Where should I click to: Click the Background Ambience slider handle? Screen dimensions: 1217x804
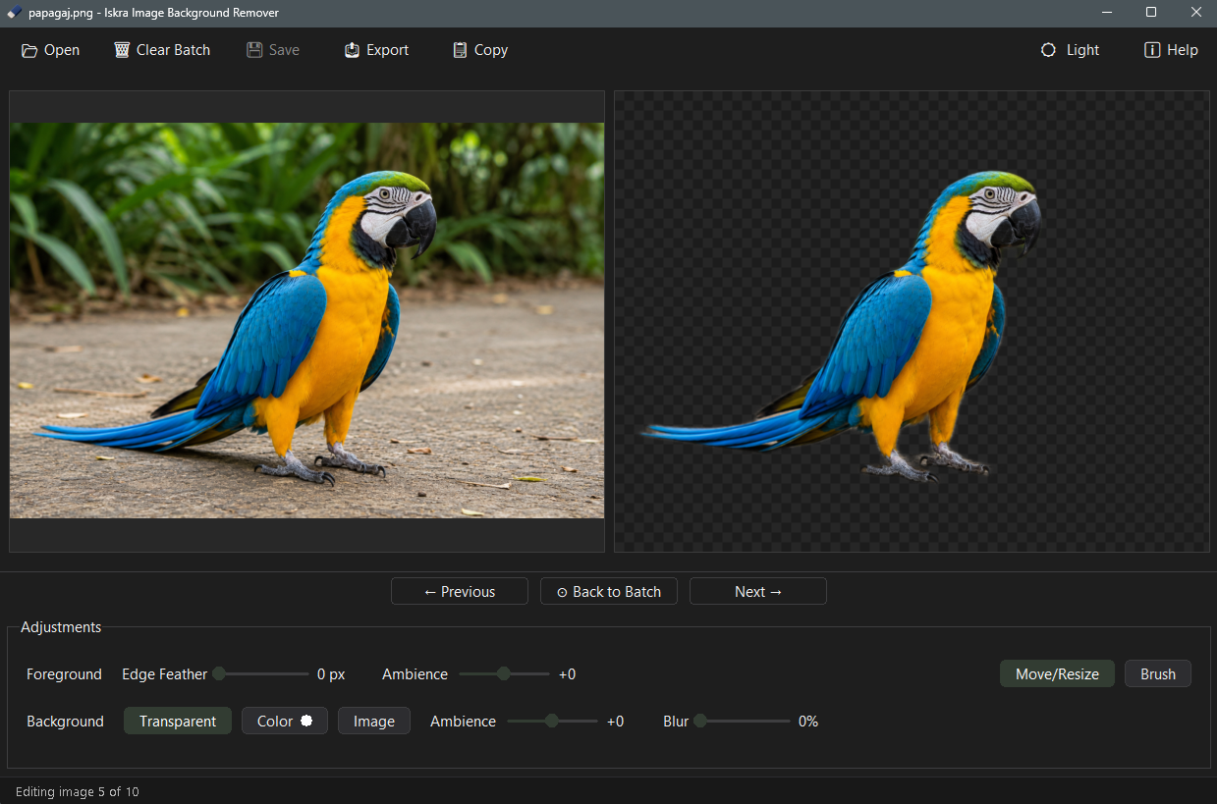pyautogui.click(x=552, y=721)
